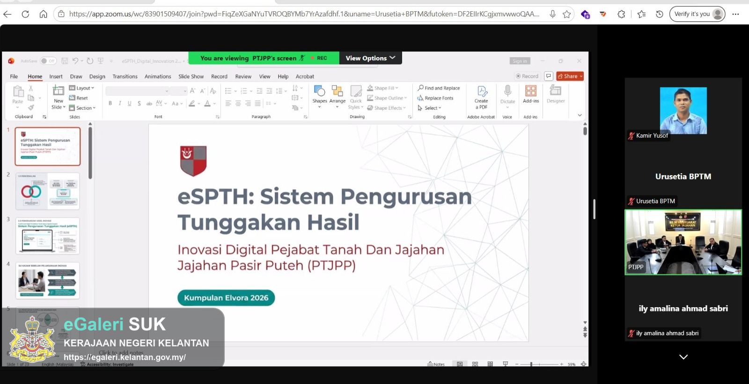Screen dimensions: 749x384
Task: Click the Paste clipboard icon
Action: click(18, 91)
